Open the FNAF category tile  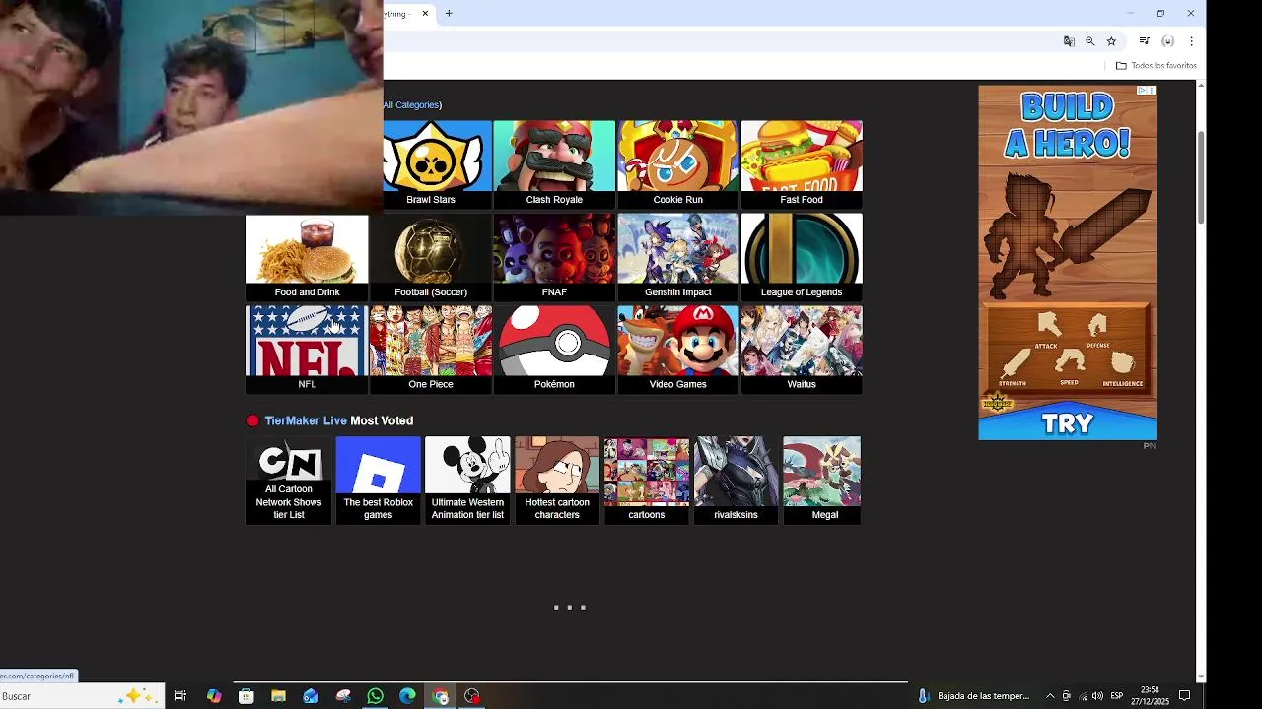pyautogui.click(x=554, y=257)
